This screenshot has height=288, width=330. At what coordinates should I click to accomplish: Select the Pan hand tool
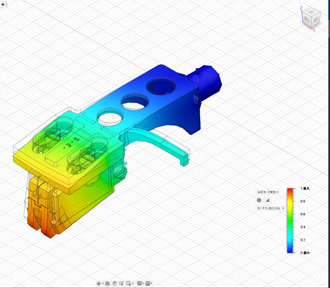coord(114,283)
